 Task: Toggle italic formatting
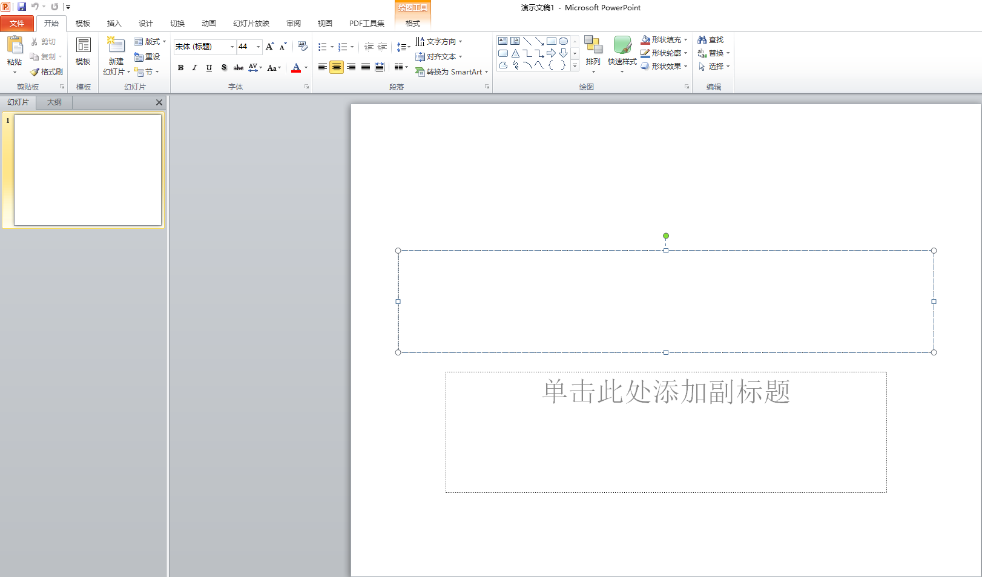pyautogui.click(x=194, y=68)
